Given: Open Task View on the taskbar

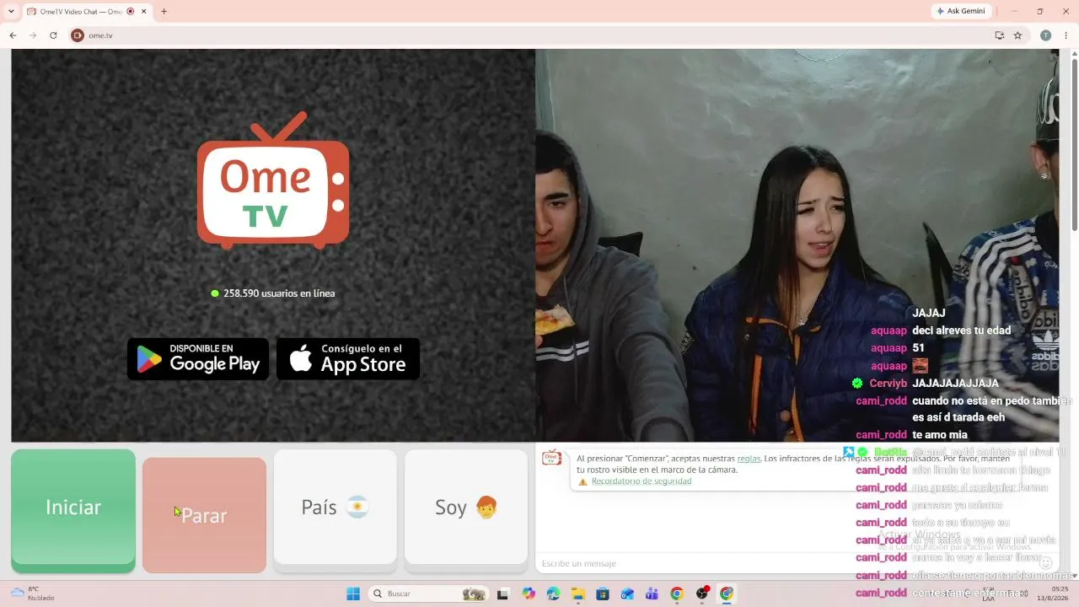Looking at the screenshot, I should point(502,594).
